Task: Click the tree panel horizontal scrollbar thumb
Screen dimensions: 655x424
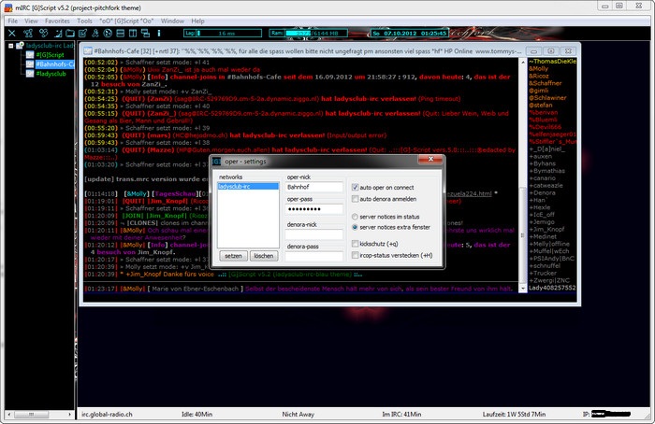Action: (x=31, y=415)
